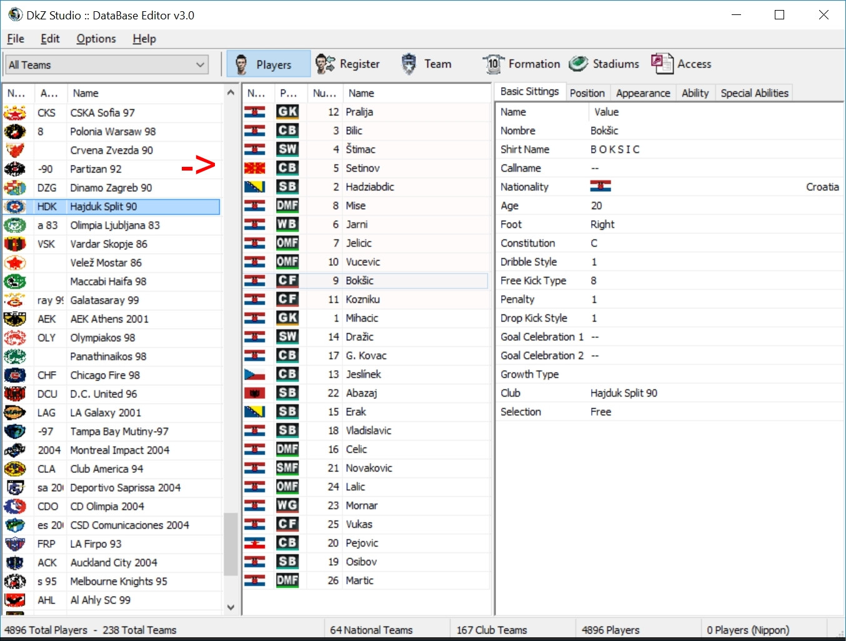
Task: Click the team list scrollbar down arrow
Action: tap(231, 607)
